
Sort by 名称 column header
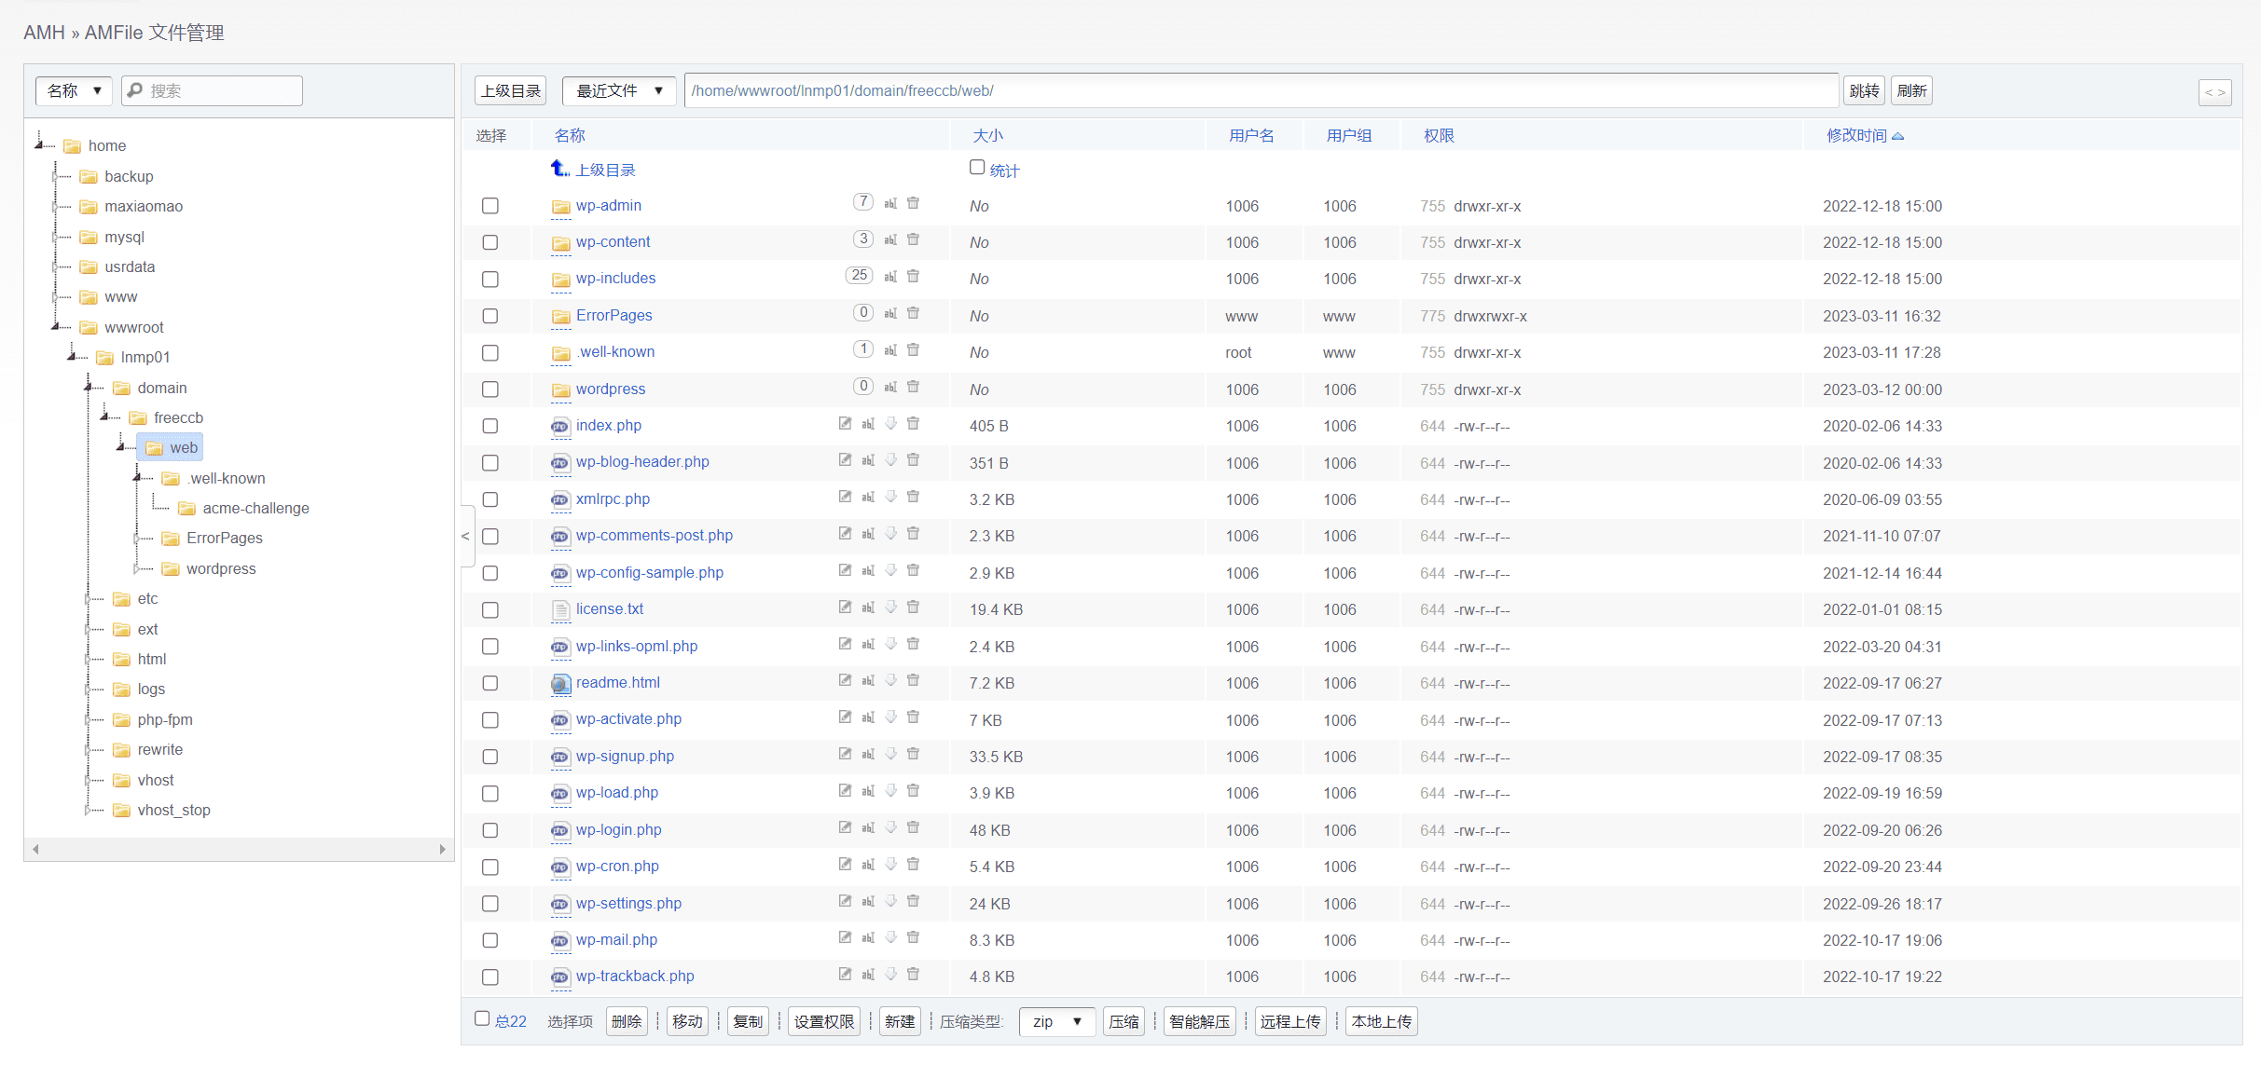click(570, 136)
